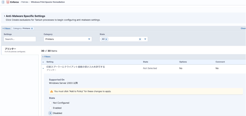Select the Not Configured radio button

50,103
